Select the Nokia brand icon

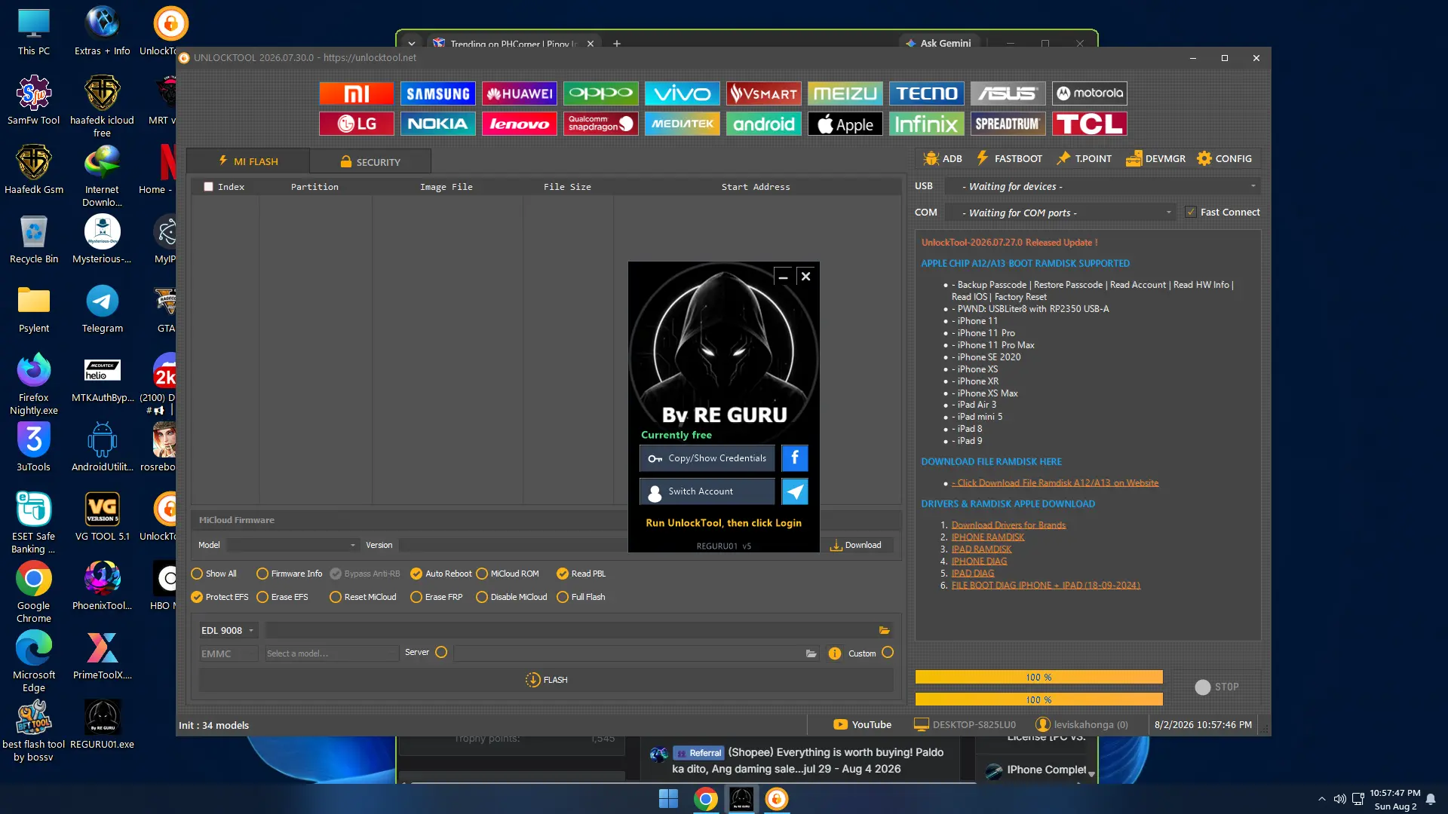[437, 124]
